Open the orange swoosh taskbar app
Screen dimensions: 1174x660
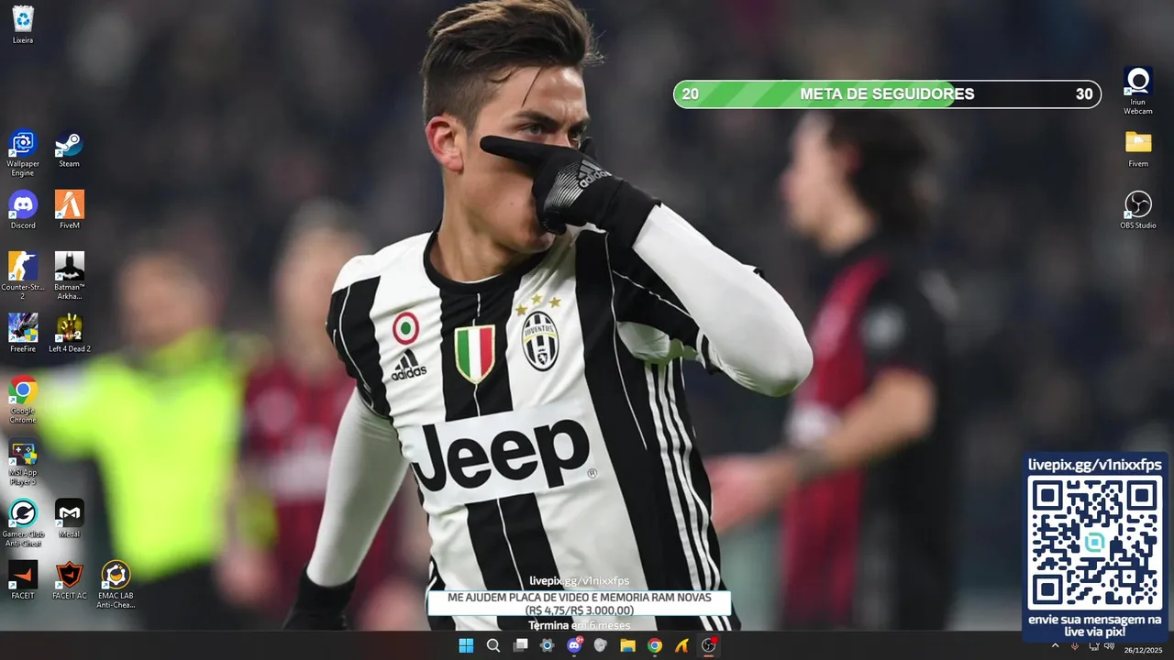681,645
